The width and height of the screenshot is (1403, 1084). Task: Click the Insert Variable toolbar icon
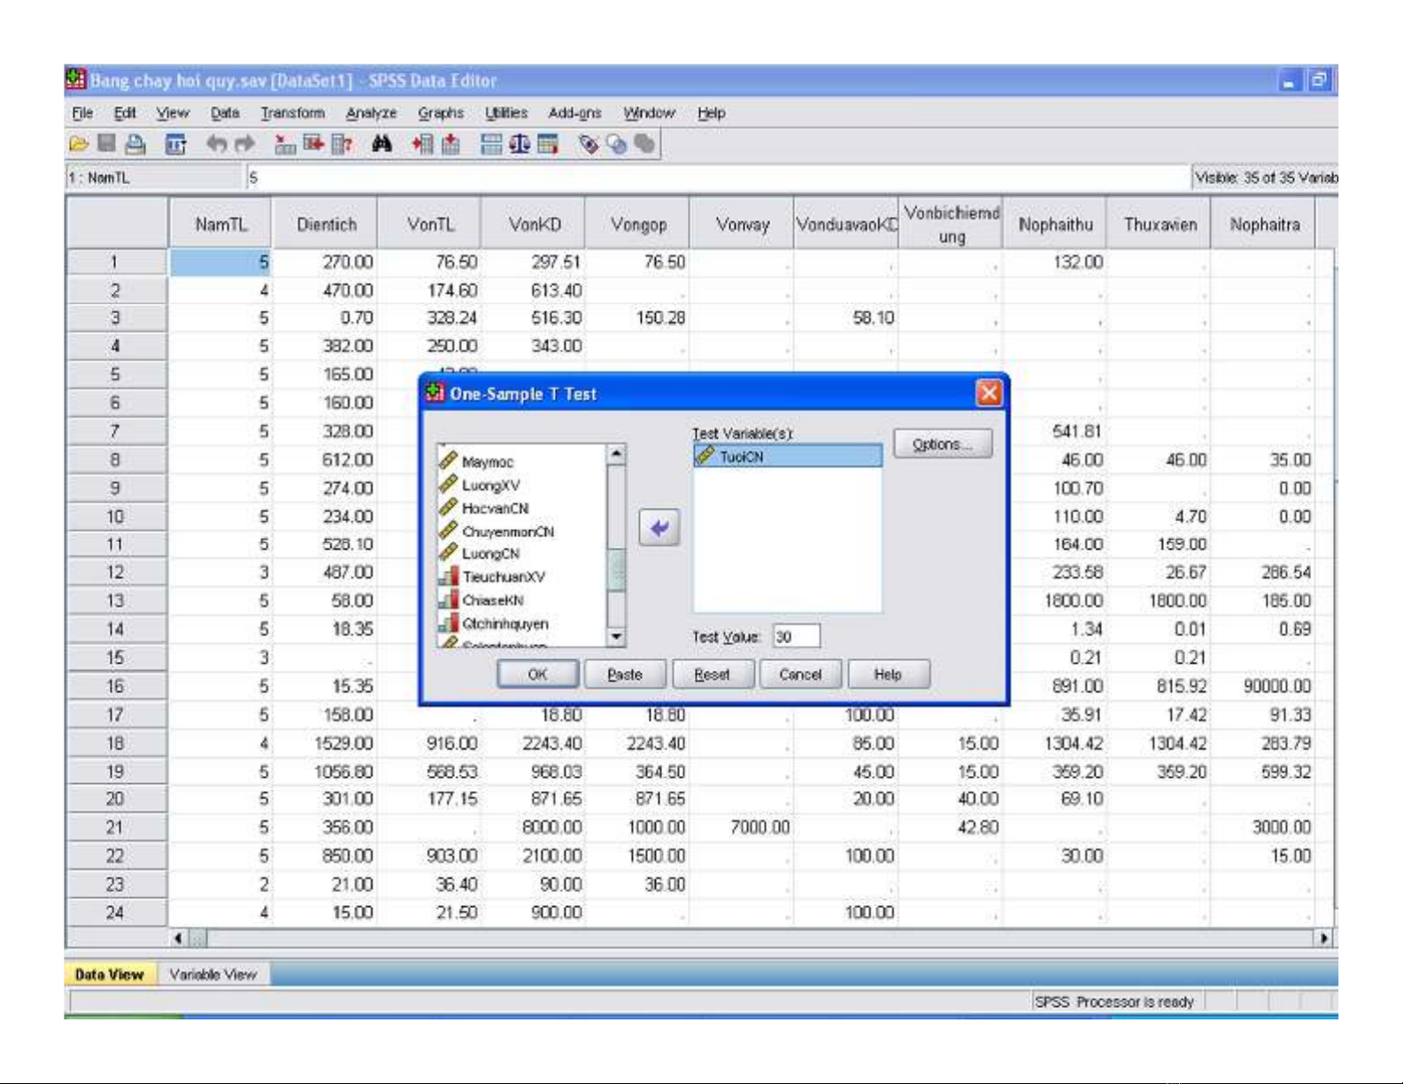(451, 143)
